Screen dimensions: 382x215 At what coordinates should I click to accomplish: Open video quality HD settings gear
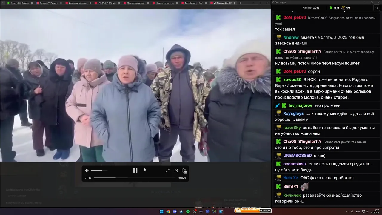coord(184,171)
